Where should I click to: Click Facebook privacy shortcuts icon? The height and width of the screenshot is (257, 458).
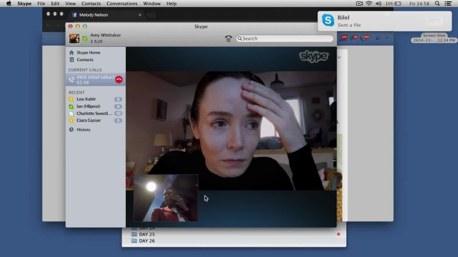point(378,38)
